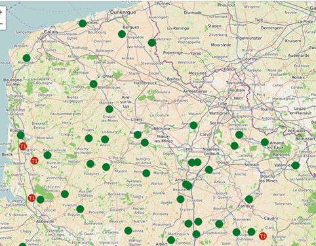The height and width of the screenshot is (246, 316).
Task: Click the green marker near Vleteren border
Action: click(x=151, y=43)
